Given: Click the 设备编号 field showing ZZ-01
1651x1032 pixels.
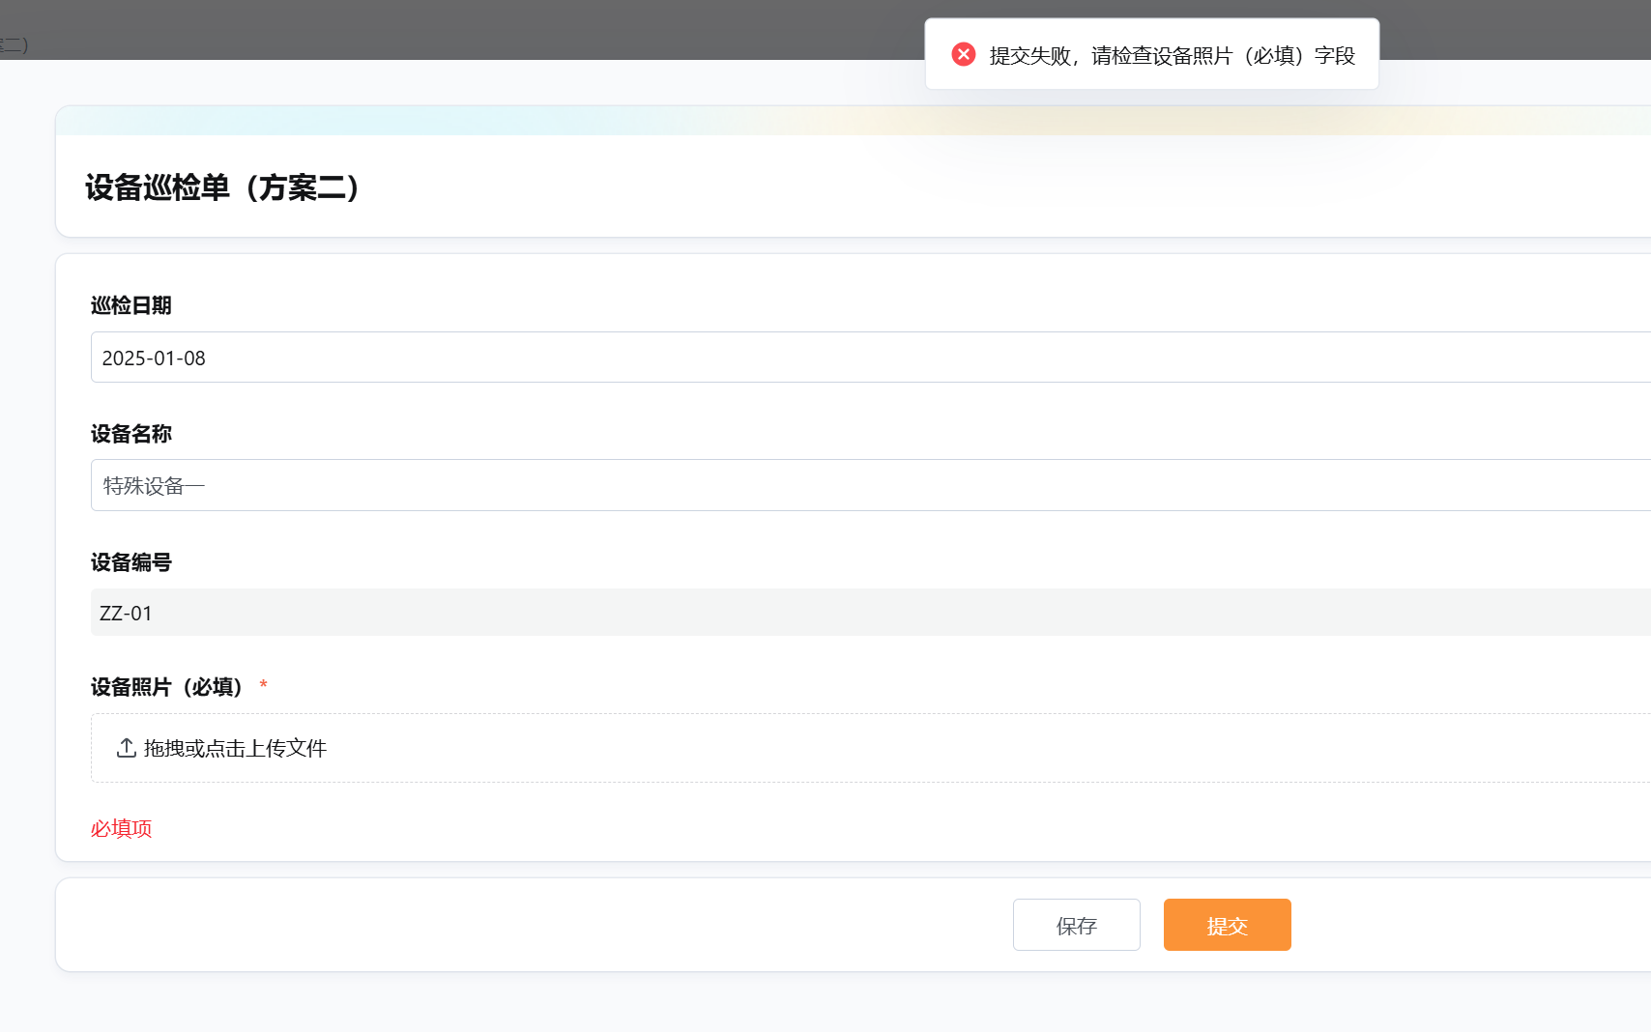Looking at the screenshot, I should (871, 613).
